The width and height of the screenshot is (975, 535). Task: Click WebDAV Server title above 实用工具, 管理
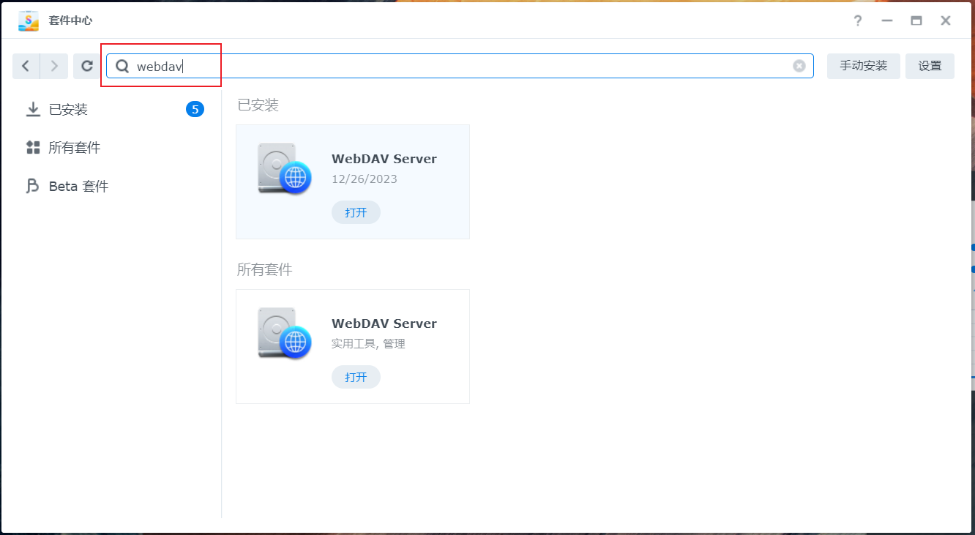click(x=384, y=323)
